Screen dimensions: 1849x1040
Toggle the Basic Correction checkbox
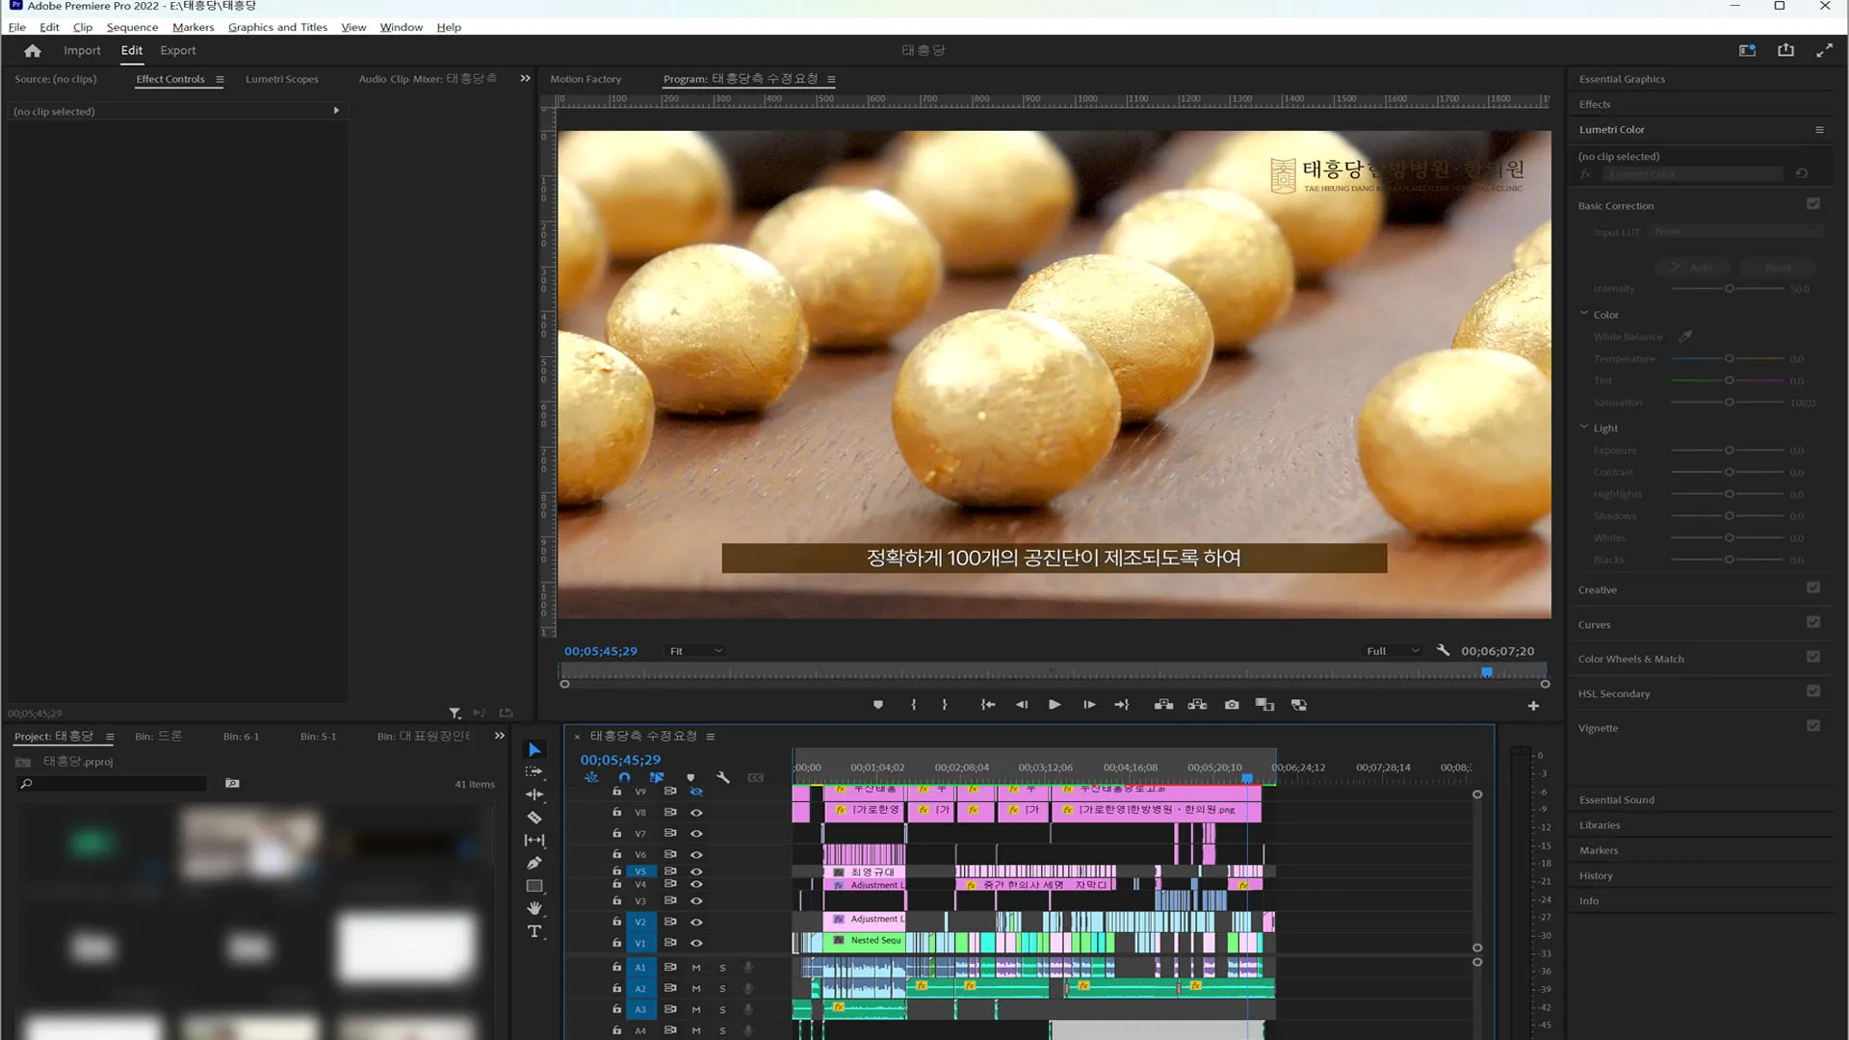(1813, 204)
